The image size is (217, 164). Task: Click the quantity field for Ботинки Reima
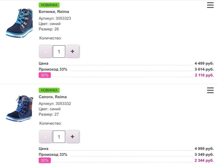[59, 52]
